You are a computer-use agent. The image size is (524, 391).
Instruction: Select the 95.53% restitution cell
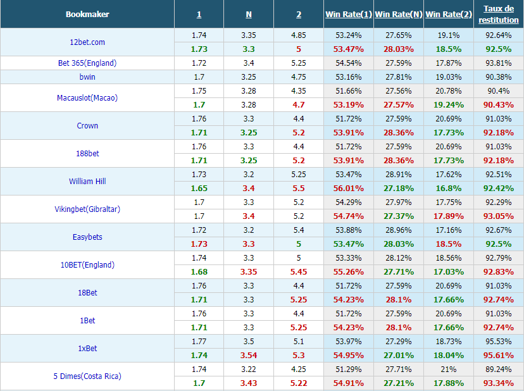(499, 341)
